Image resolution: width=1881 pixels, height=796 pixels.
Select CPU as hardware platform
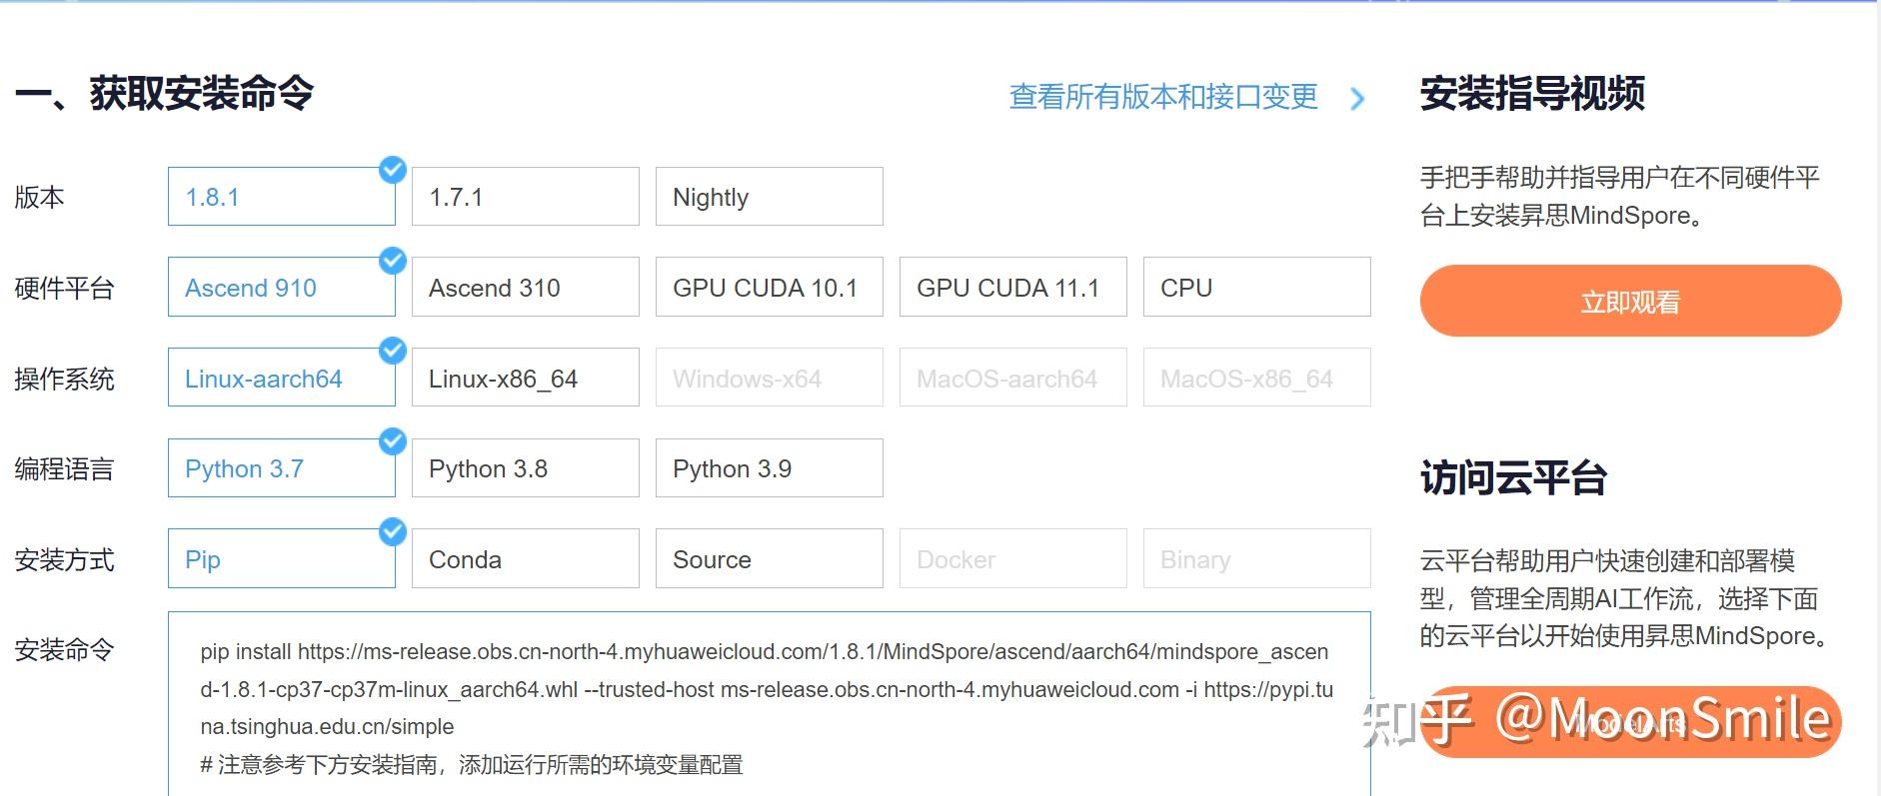click(1256, 288)
